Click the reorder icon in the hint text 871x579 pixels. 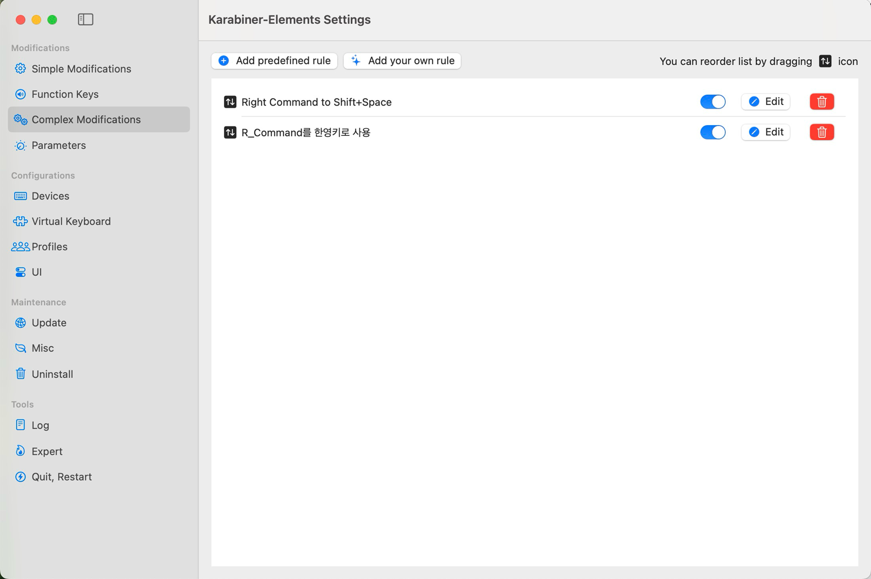coord(825,61)
